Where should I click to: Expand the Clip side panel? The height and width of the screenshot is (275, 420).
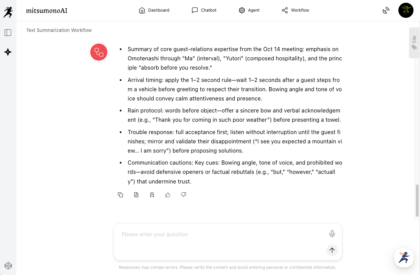pos(414,43)
